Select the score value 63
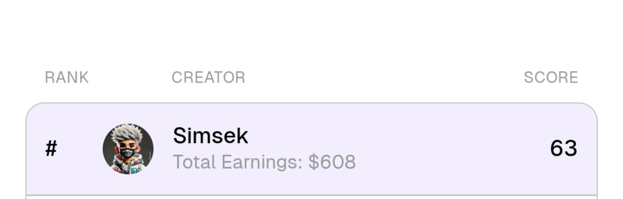Image resolution: width=623 pixels, height=199 pixels. [x=563, y=148]
